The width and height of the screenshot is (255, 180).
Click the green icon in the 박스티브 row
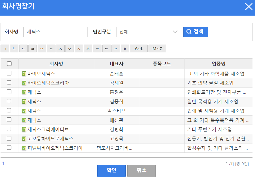pyautogui.click(x=24, y=111)
